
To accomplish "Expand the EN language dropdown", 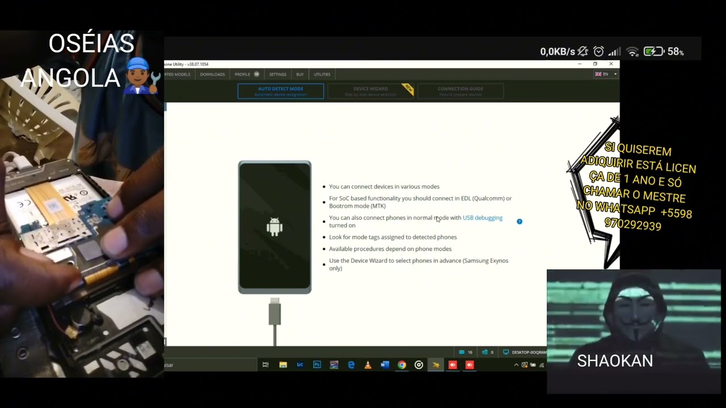I will tap(605, 74).
